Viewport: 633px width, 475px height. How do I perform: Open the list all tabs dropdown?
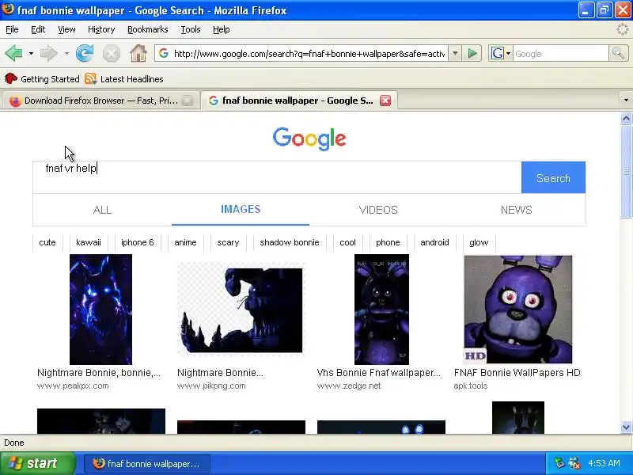[626, 101]
